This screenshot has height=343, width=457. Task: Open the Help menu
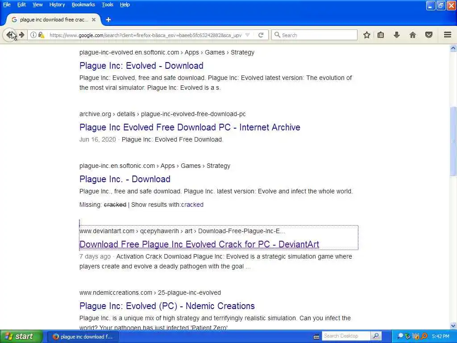[x=125, y=4]
